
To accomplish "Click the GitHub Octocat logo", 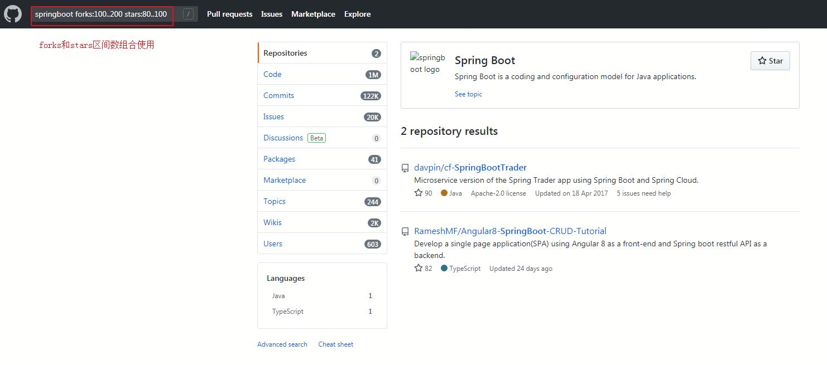I will pos(13,14).
